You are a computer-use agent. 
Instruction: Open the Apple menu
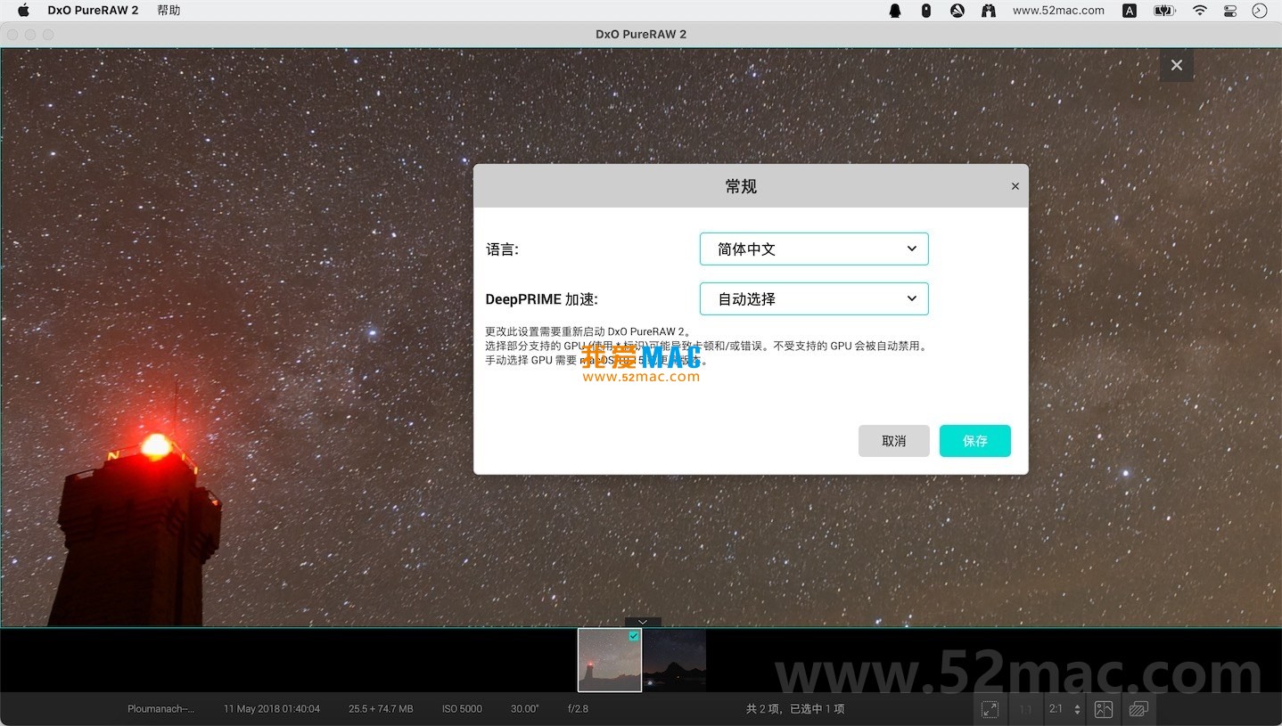(x=24, y=11)
